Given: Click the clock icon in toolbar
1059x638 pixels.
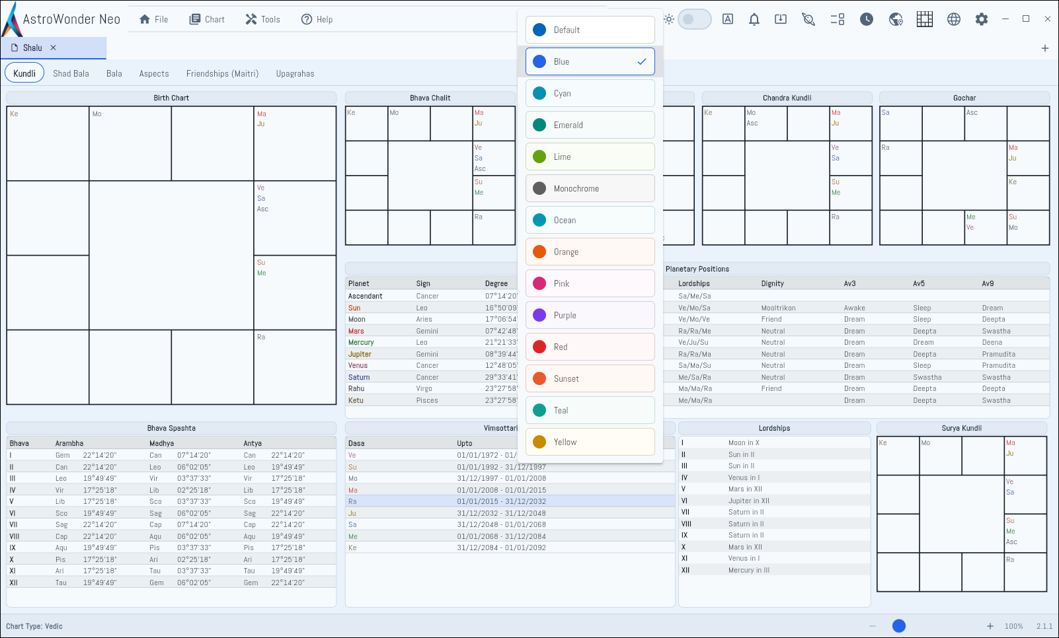Looking at the screenshot, I should 867,19.
